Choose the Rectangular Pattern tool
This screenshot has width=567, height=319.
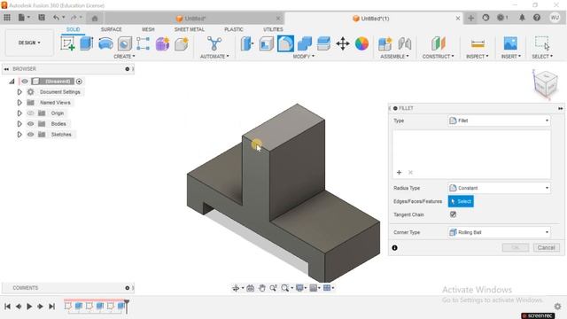144,43
